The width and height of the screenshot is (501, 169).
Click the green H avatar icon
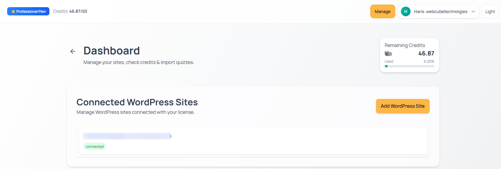point(405,11)
